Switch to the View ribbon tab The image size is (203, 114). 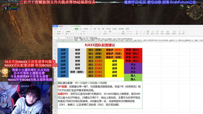pyautogui.click(x=103, y=29)
